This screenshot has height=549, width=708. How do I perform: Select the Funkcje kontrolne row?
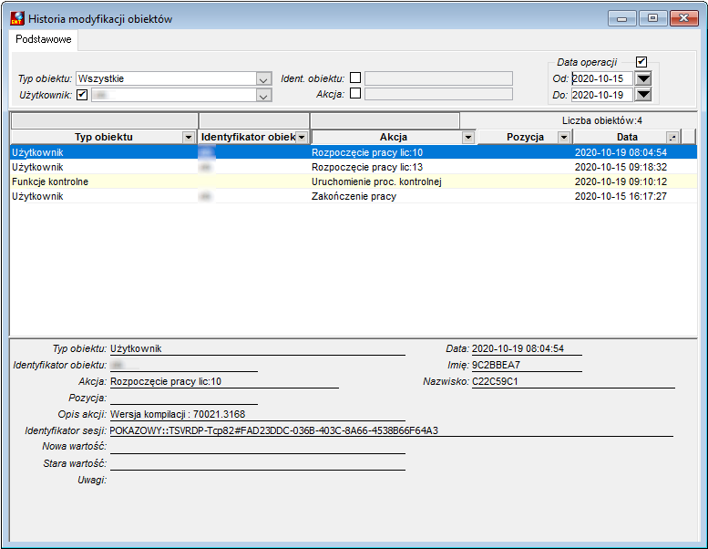[x=354, y=181]
